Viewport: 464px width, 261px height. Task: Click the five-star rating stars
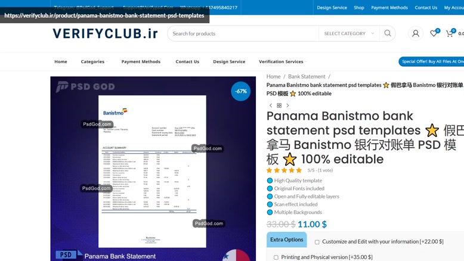coord(284,170)
